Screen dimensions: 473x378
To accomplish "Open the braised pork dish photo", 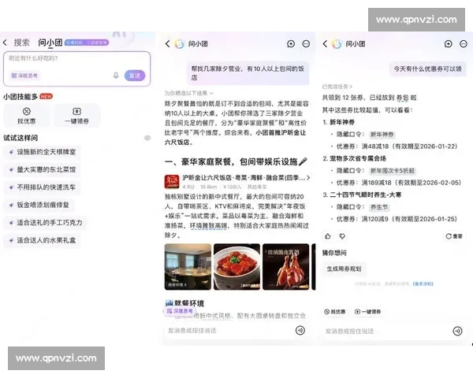I will point(236,267).
